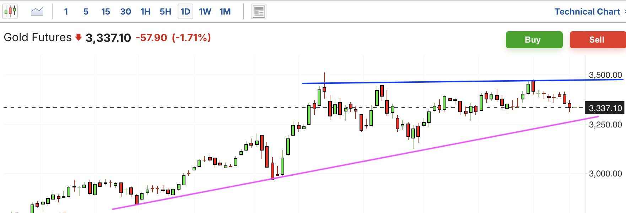Click the 3,000.00 price axis label
Screen dimensions: 626x213
[605, 174]
